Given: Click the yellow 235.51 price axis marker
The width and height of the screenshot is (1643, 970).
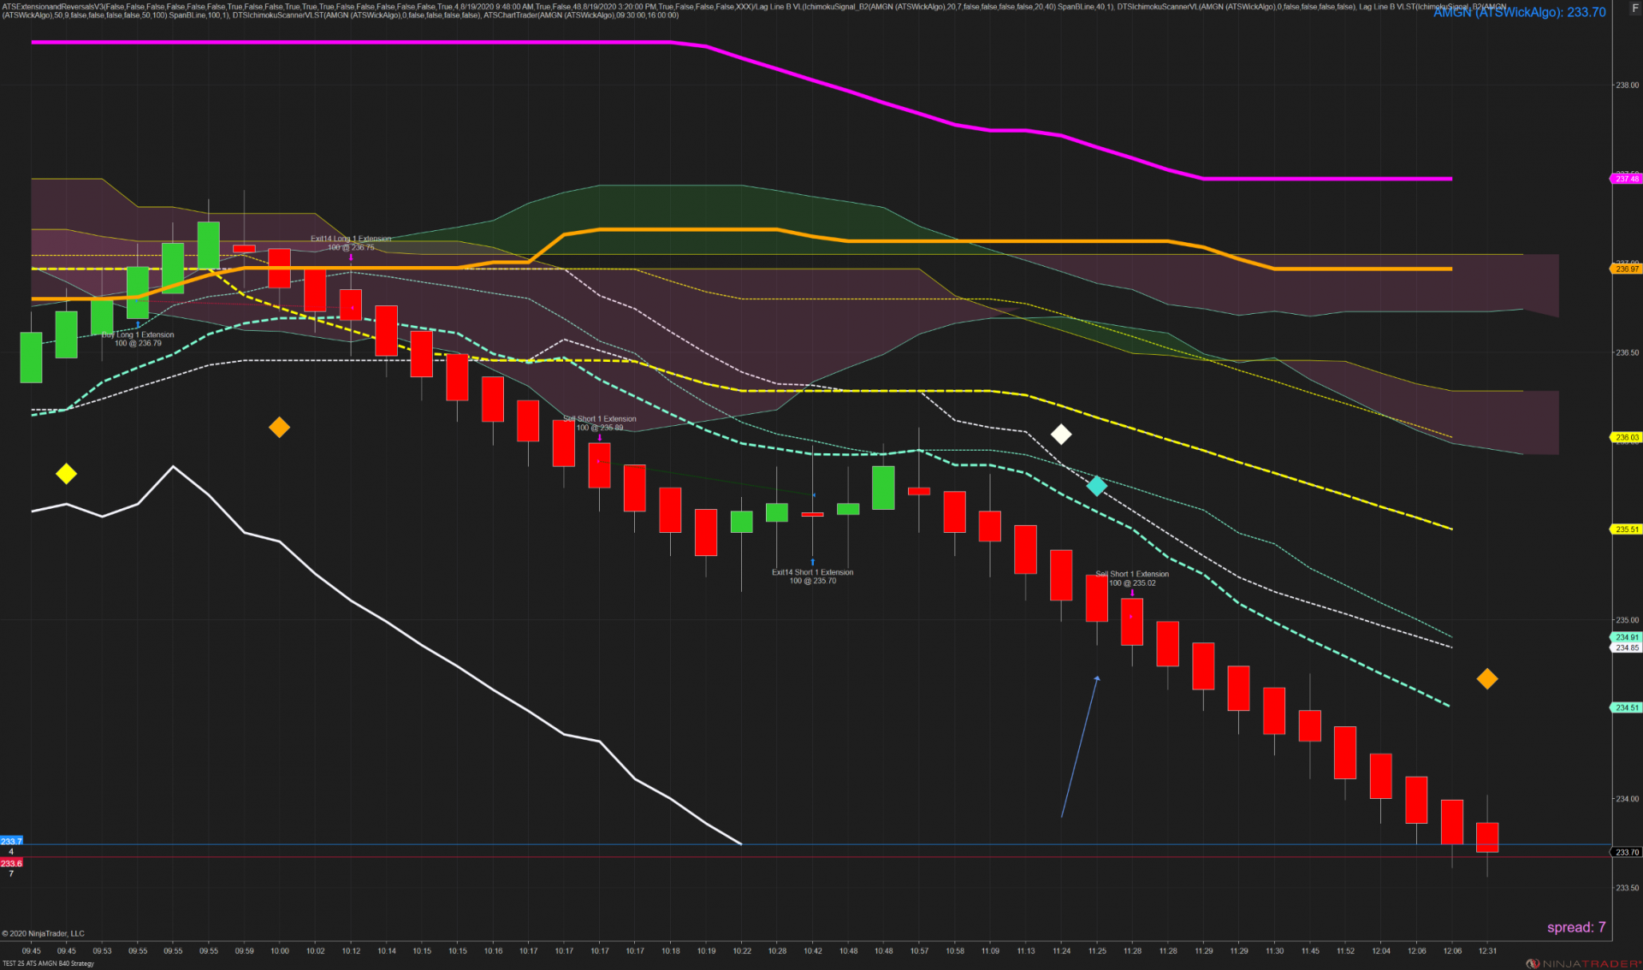Looking at the screenshot, I should pyautogui.click(x=1627, y=529).
